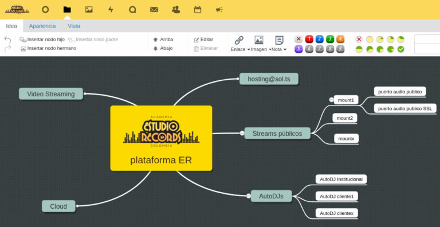Switch to the Apariencia tab

pos(42,26)
